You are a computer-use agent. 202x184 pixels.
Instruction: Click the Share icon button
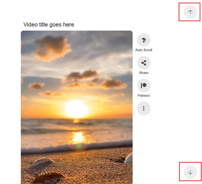(x=144, y=63)
